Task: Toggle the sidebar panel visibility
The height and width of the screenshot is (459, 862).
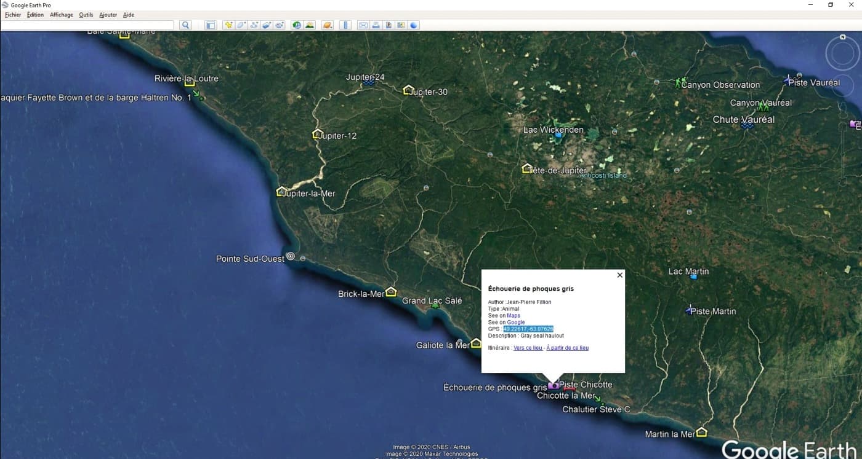Action: pyautogui.click(x=211, y=25)
